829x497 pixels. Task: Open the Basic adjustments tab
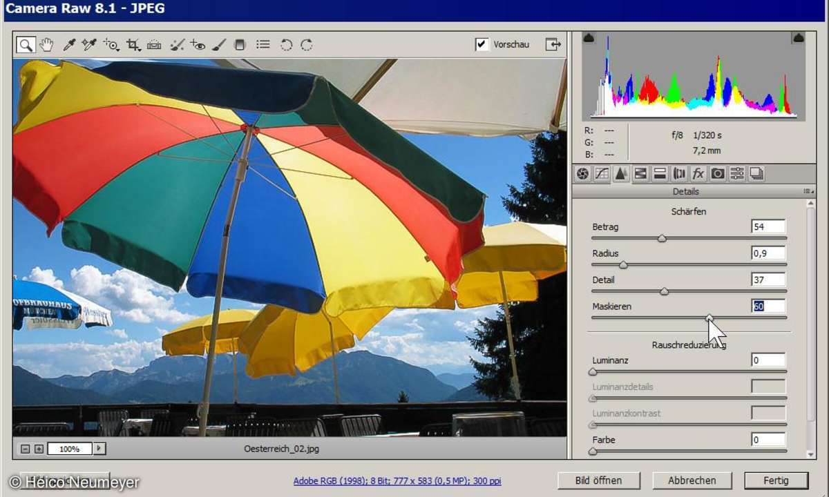coord(582,173)
